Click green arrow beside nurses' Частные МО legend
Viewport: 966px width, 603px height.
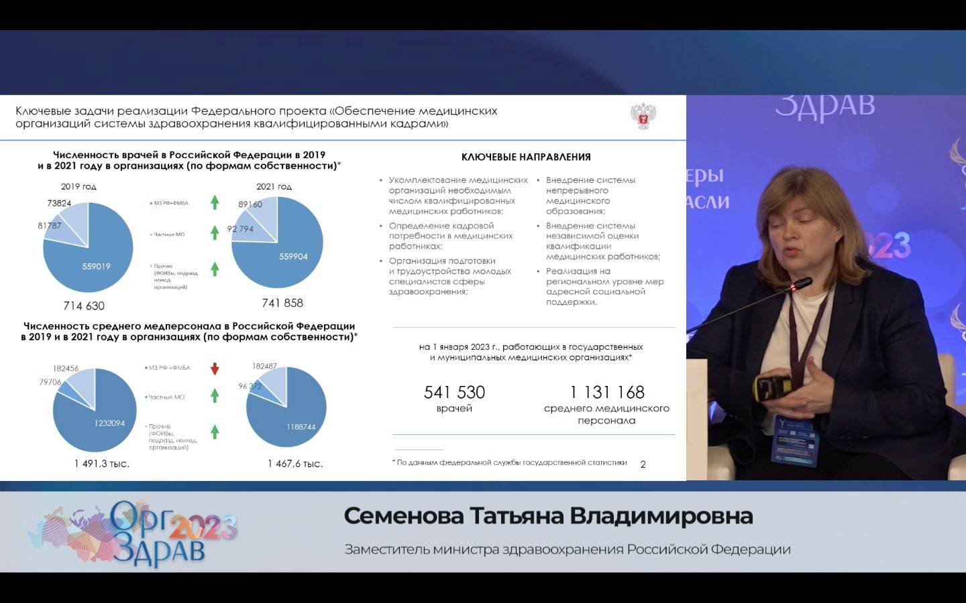[x=215, y=396]
